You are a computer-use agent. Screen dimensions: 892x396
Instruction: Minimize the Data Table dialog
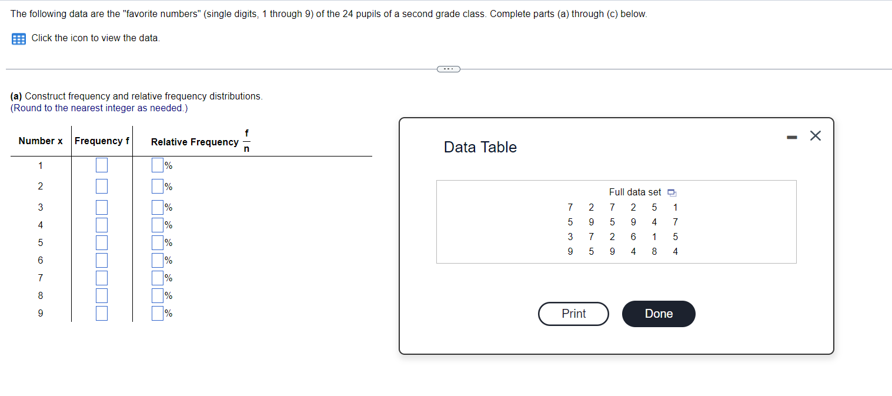[x=791, y=135]
